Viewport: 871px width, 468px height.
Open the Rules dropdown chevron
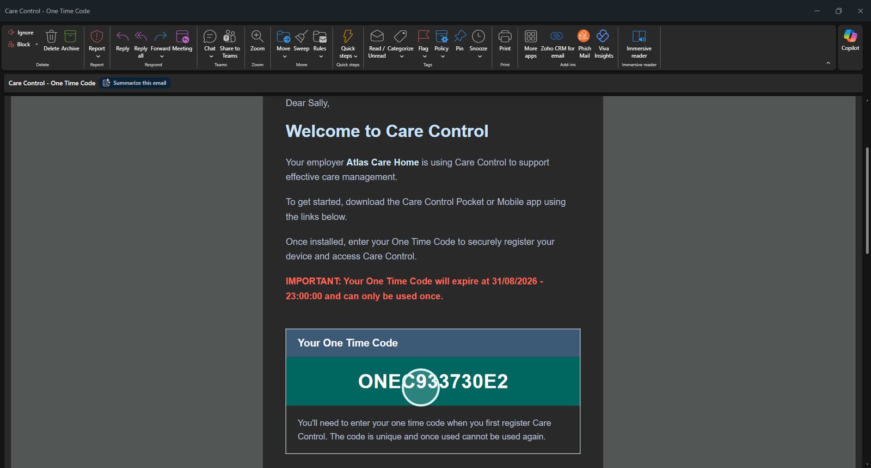321,56
